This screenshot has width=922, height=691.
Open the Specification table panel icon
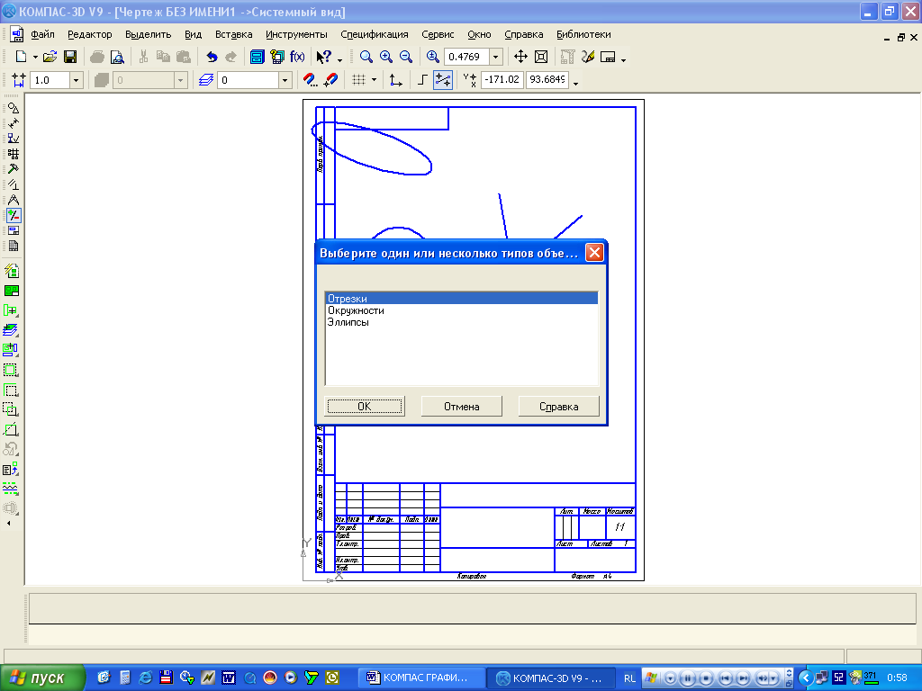tap(13, 246)
